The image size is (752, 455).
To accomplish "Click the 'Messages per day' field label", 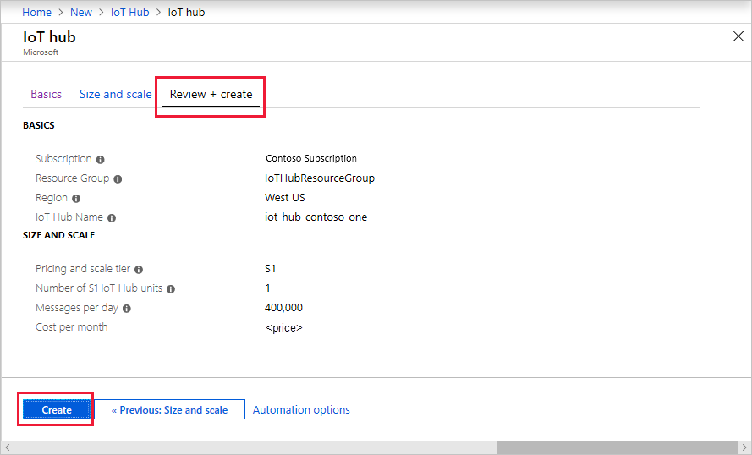I will point(77,308).
